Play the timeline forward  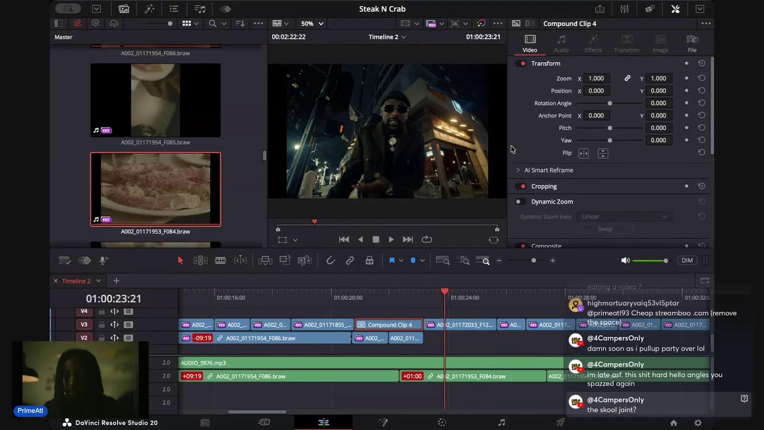(391, 239)
